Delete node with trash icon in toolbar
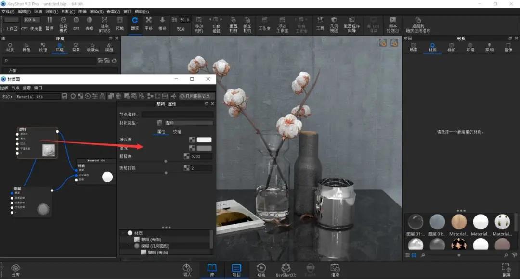The height and width of the screenshot is (279, 520). point(118,96)
